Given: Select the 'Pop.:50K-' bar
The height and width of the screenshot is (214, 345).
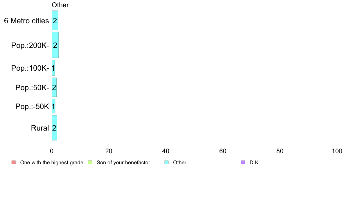Looking at the screenshot, I should point(54,87).
